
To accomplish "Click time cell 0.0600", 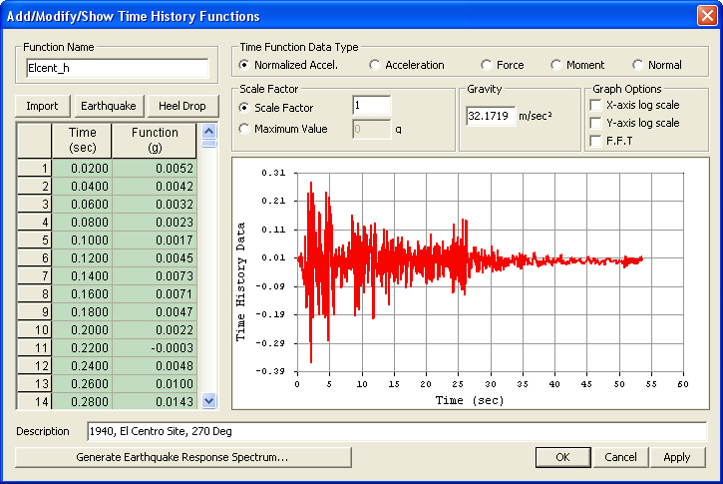I will coord(82,204).
